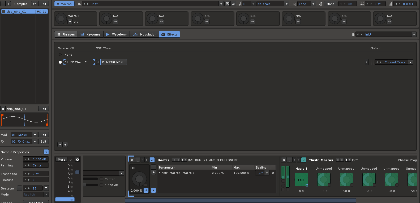The height and width of the screenshot is (203, 420).
Task: Remove sample with the minus button beside Samples
Action: click(x=3, y=4)
